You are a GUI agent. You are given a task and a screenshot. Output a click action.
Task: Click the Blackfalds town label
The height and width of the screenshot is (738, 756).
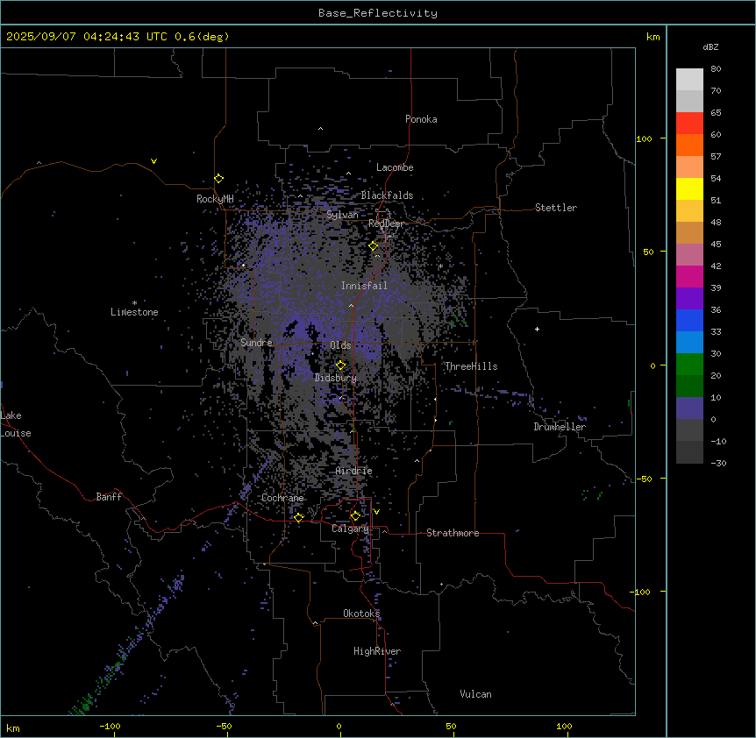point(387,195)
